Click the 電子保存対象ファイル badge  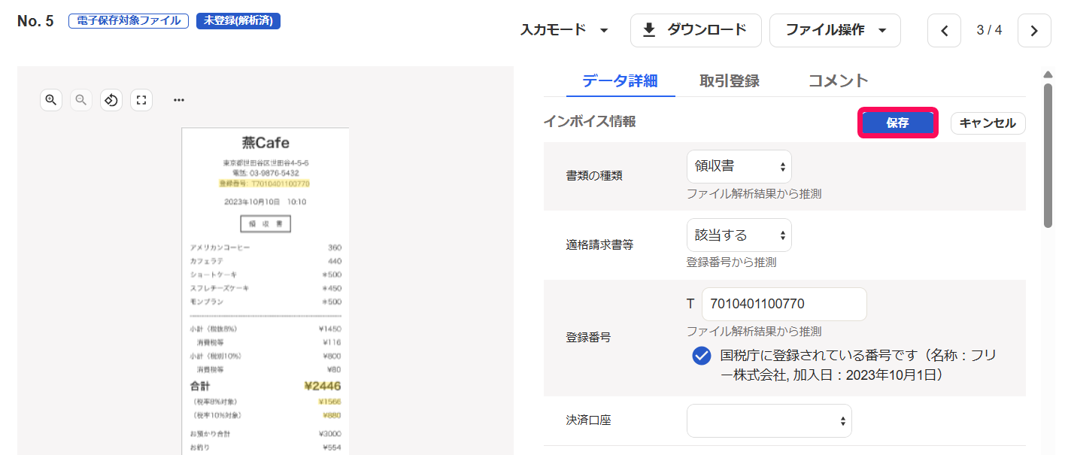pos(129,21)
